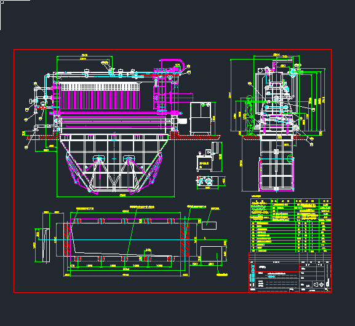Click the cyan stamp mark in the title block

pyautogui.click(x=272, y=276)
